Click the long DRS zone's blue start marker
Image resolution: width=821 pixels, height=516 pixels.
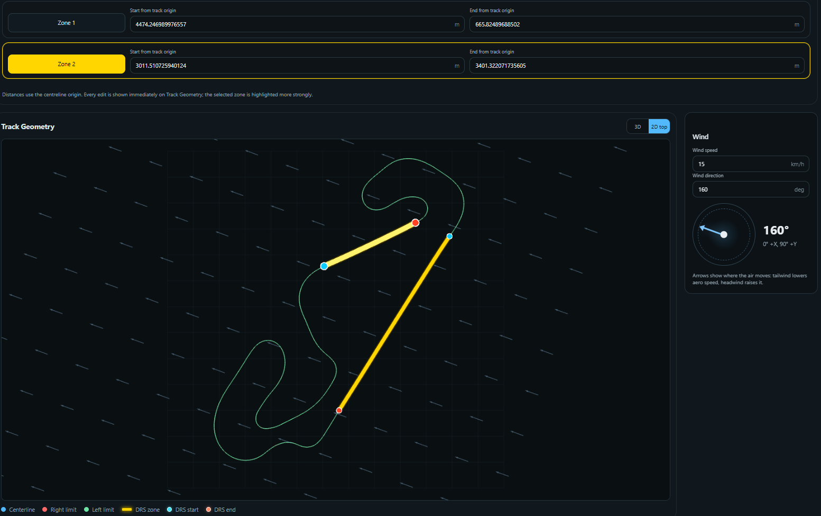449,236
